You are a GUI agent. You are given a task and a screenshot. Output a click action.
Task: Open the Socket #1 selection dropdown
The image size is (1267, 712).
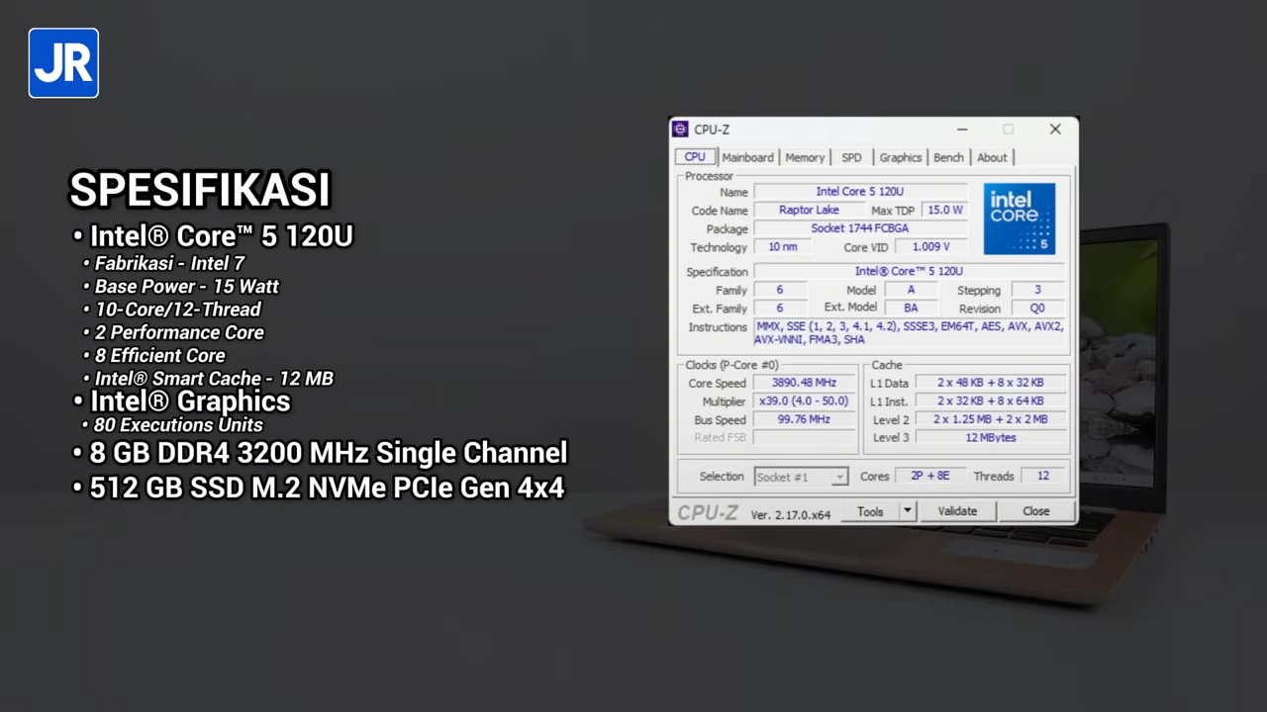[838, 476]
